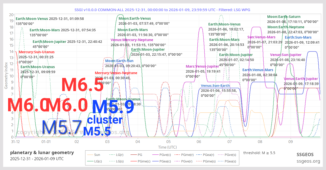This screenshot has width=326, height=170.
Task: Open the ssgeos.org website link
Action: point(308,161)
